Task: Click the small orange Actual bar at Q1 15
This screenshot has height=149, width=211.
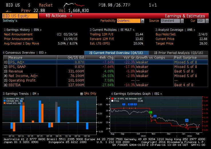Action: (33, 122)
